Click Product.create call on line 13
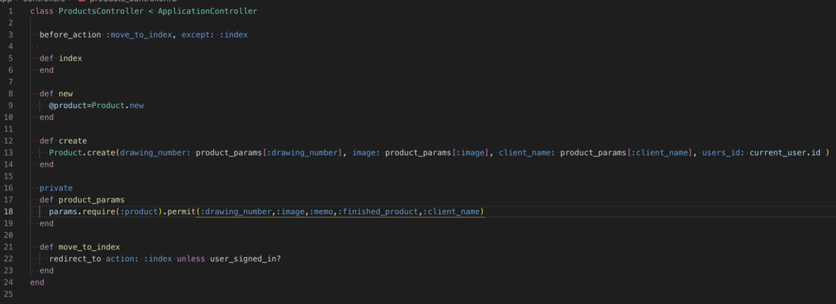The width and height of the screenshot is (836, 304). [82, 153]
